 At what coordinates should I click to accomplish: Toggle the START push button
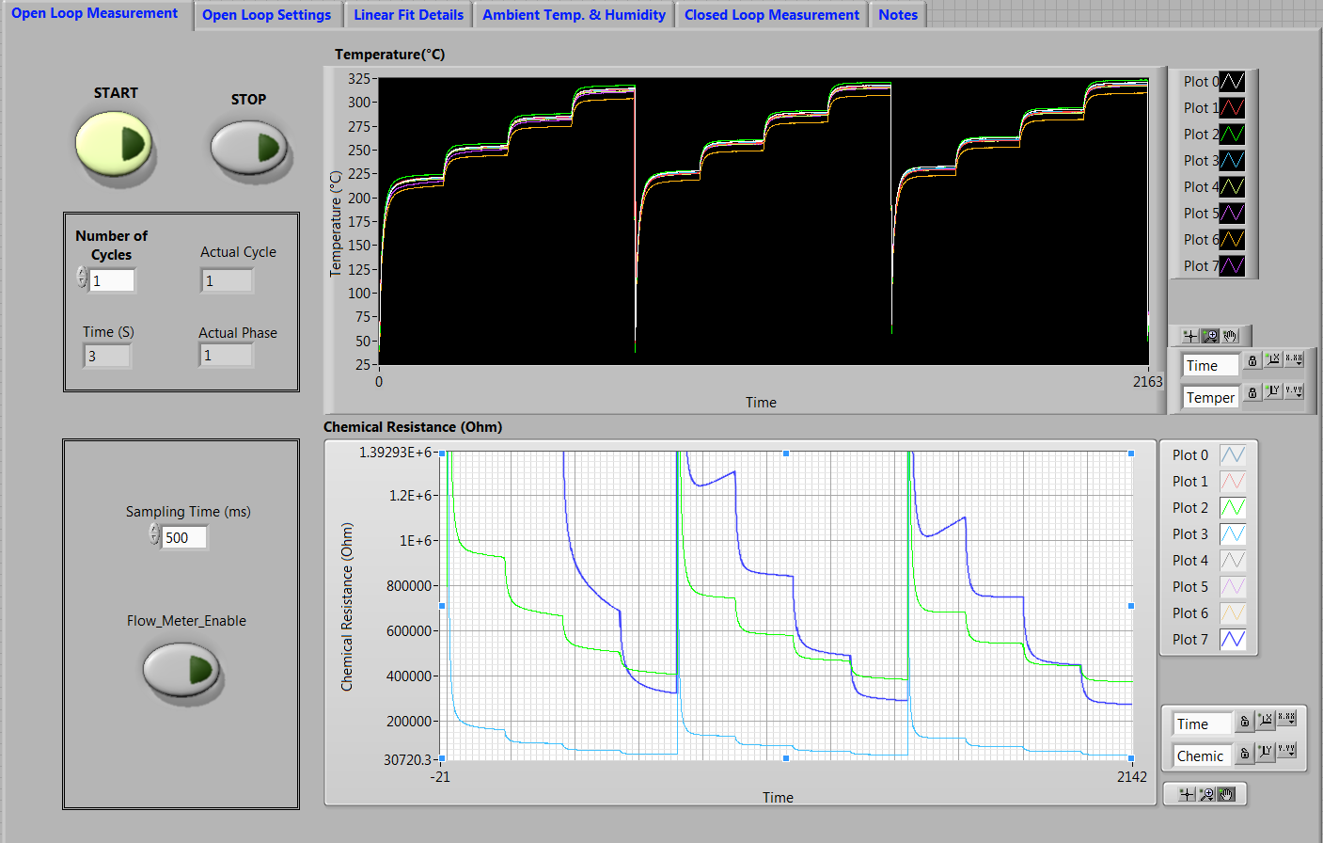[x=113, y=145]
